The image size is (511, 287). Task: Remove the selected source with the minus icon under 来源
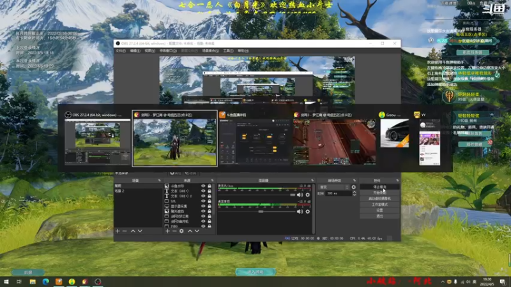[x=174, y=231]
